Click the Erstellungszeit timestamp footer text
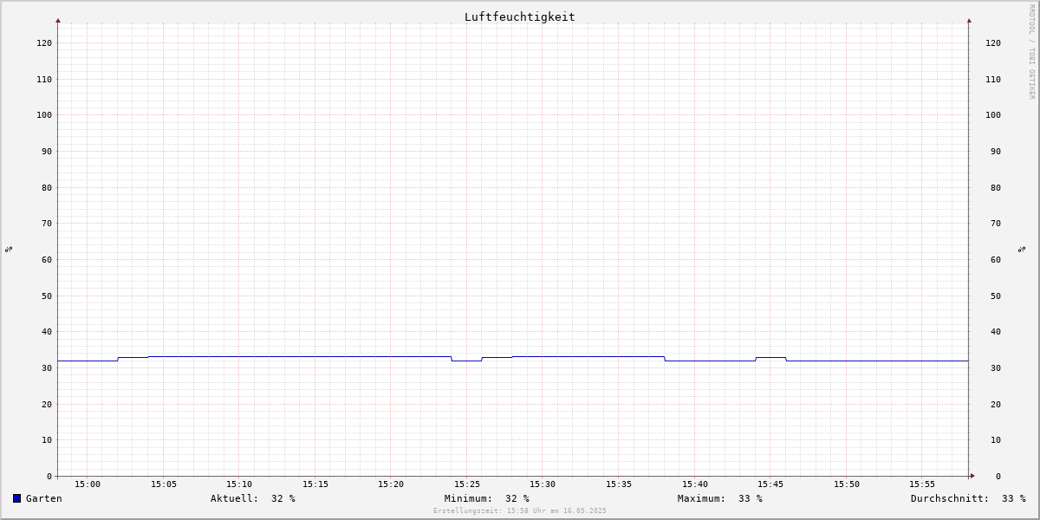 tap(520, 510)
